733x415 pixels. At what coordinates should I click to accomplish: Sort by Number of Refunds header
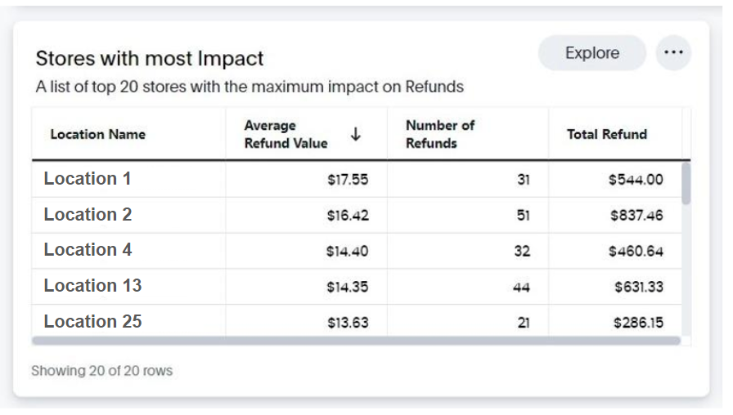[x=440, y=134]
